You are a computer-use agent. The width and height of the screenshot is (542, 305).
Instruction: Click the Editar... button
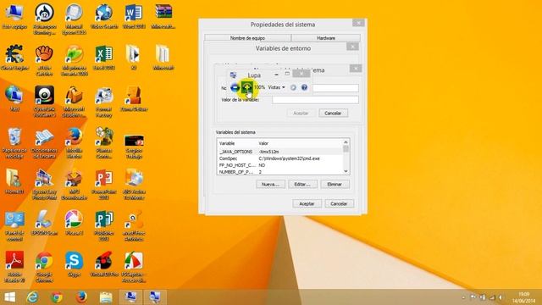pos(302,185)
